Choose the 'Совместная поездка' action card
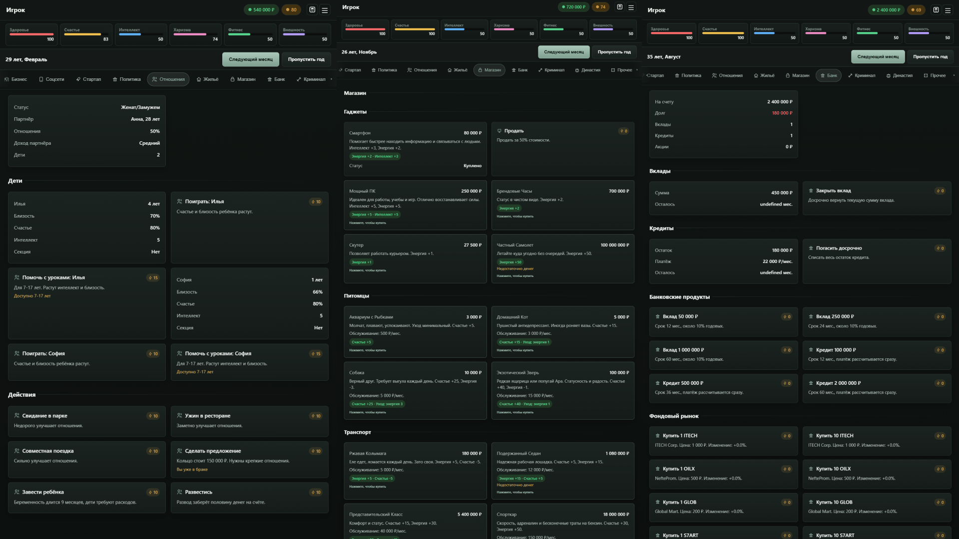Screen dimensions: 959x539 (x=87, y=460)
